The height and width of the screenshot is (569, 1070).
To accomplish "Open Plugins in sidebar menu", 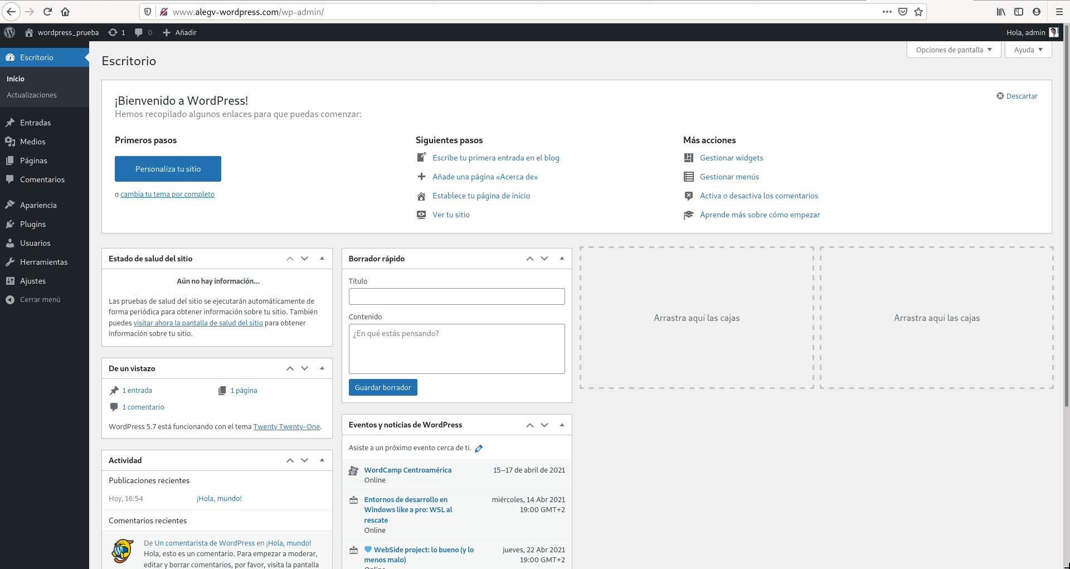I will pyautogui.click(x=45, y=224).
